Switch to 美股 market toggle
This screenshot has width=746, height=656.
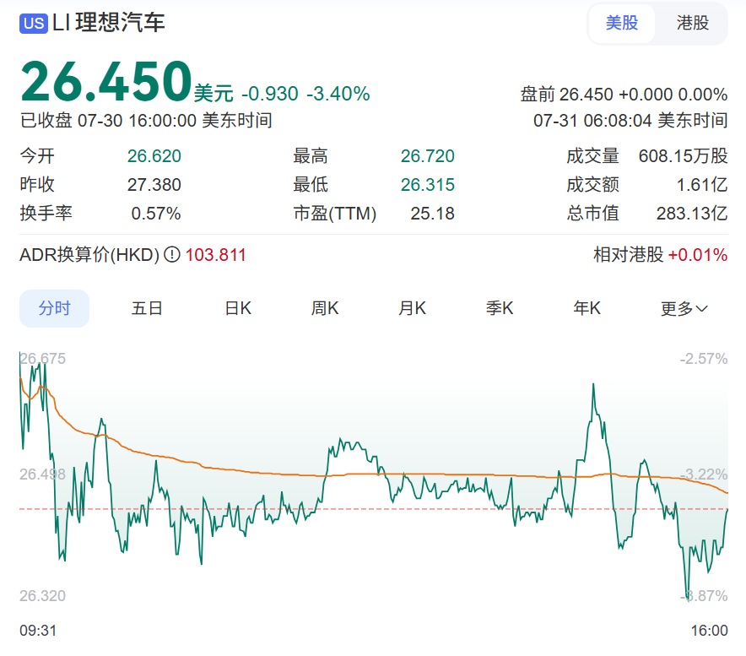tap(621, 23)
